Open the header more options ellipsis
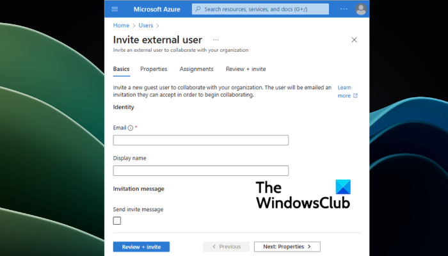Image resolution: width=448 pixels, height=256 pixels. tap(344, 9)
